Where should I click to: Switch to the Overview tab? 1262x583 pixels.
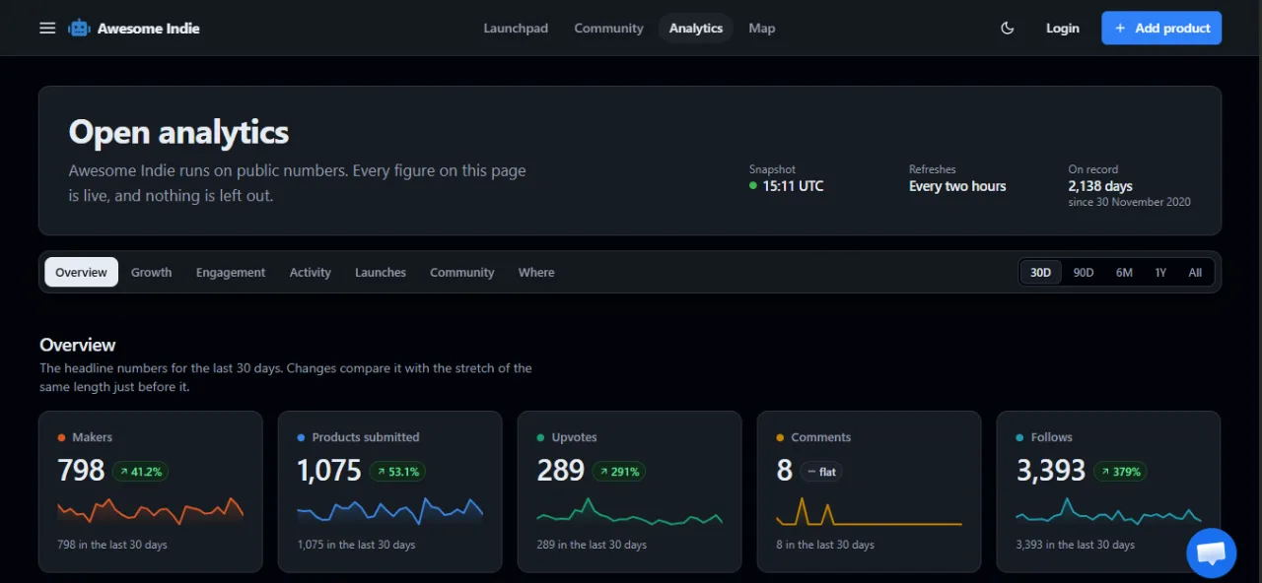point(81,273)
